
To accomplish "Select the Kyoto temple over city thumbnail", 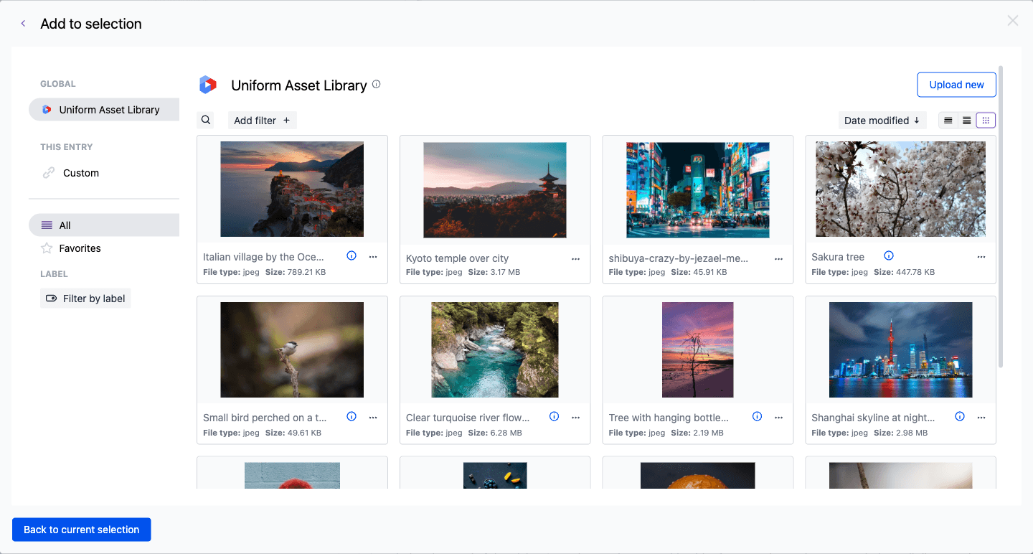I will click(495, 190).
